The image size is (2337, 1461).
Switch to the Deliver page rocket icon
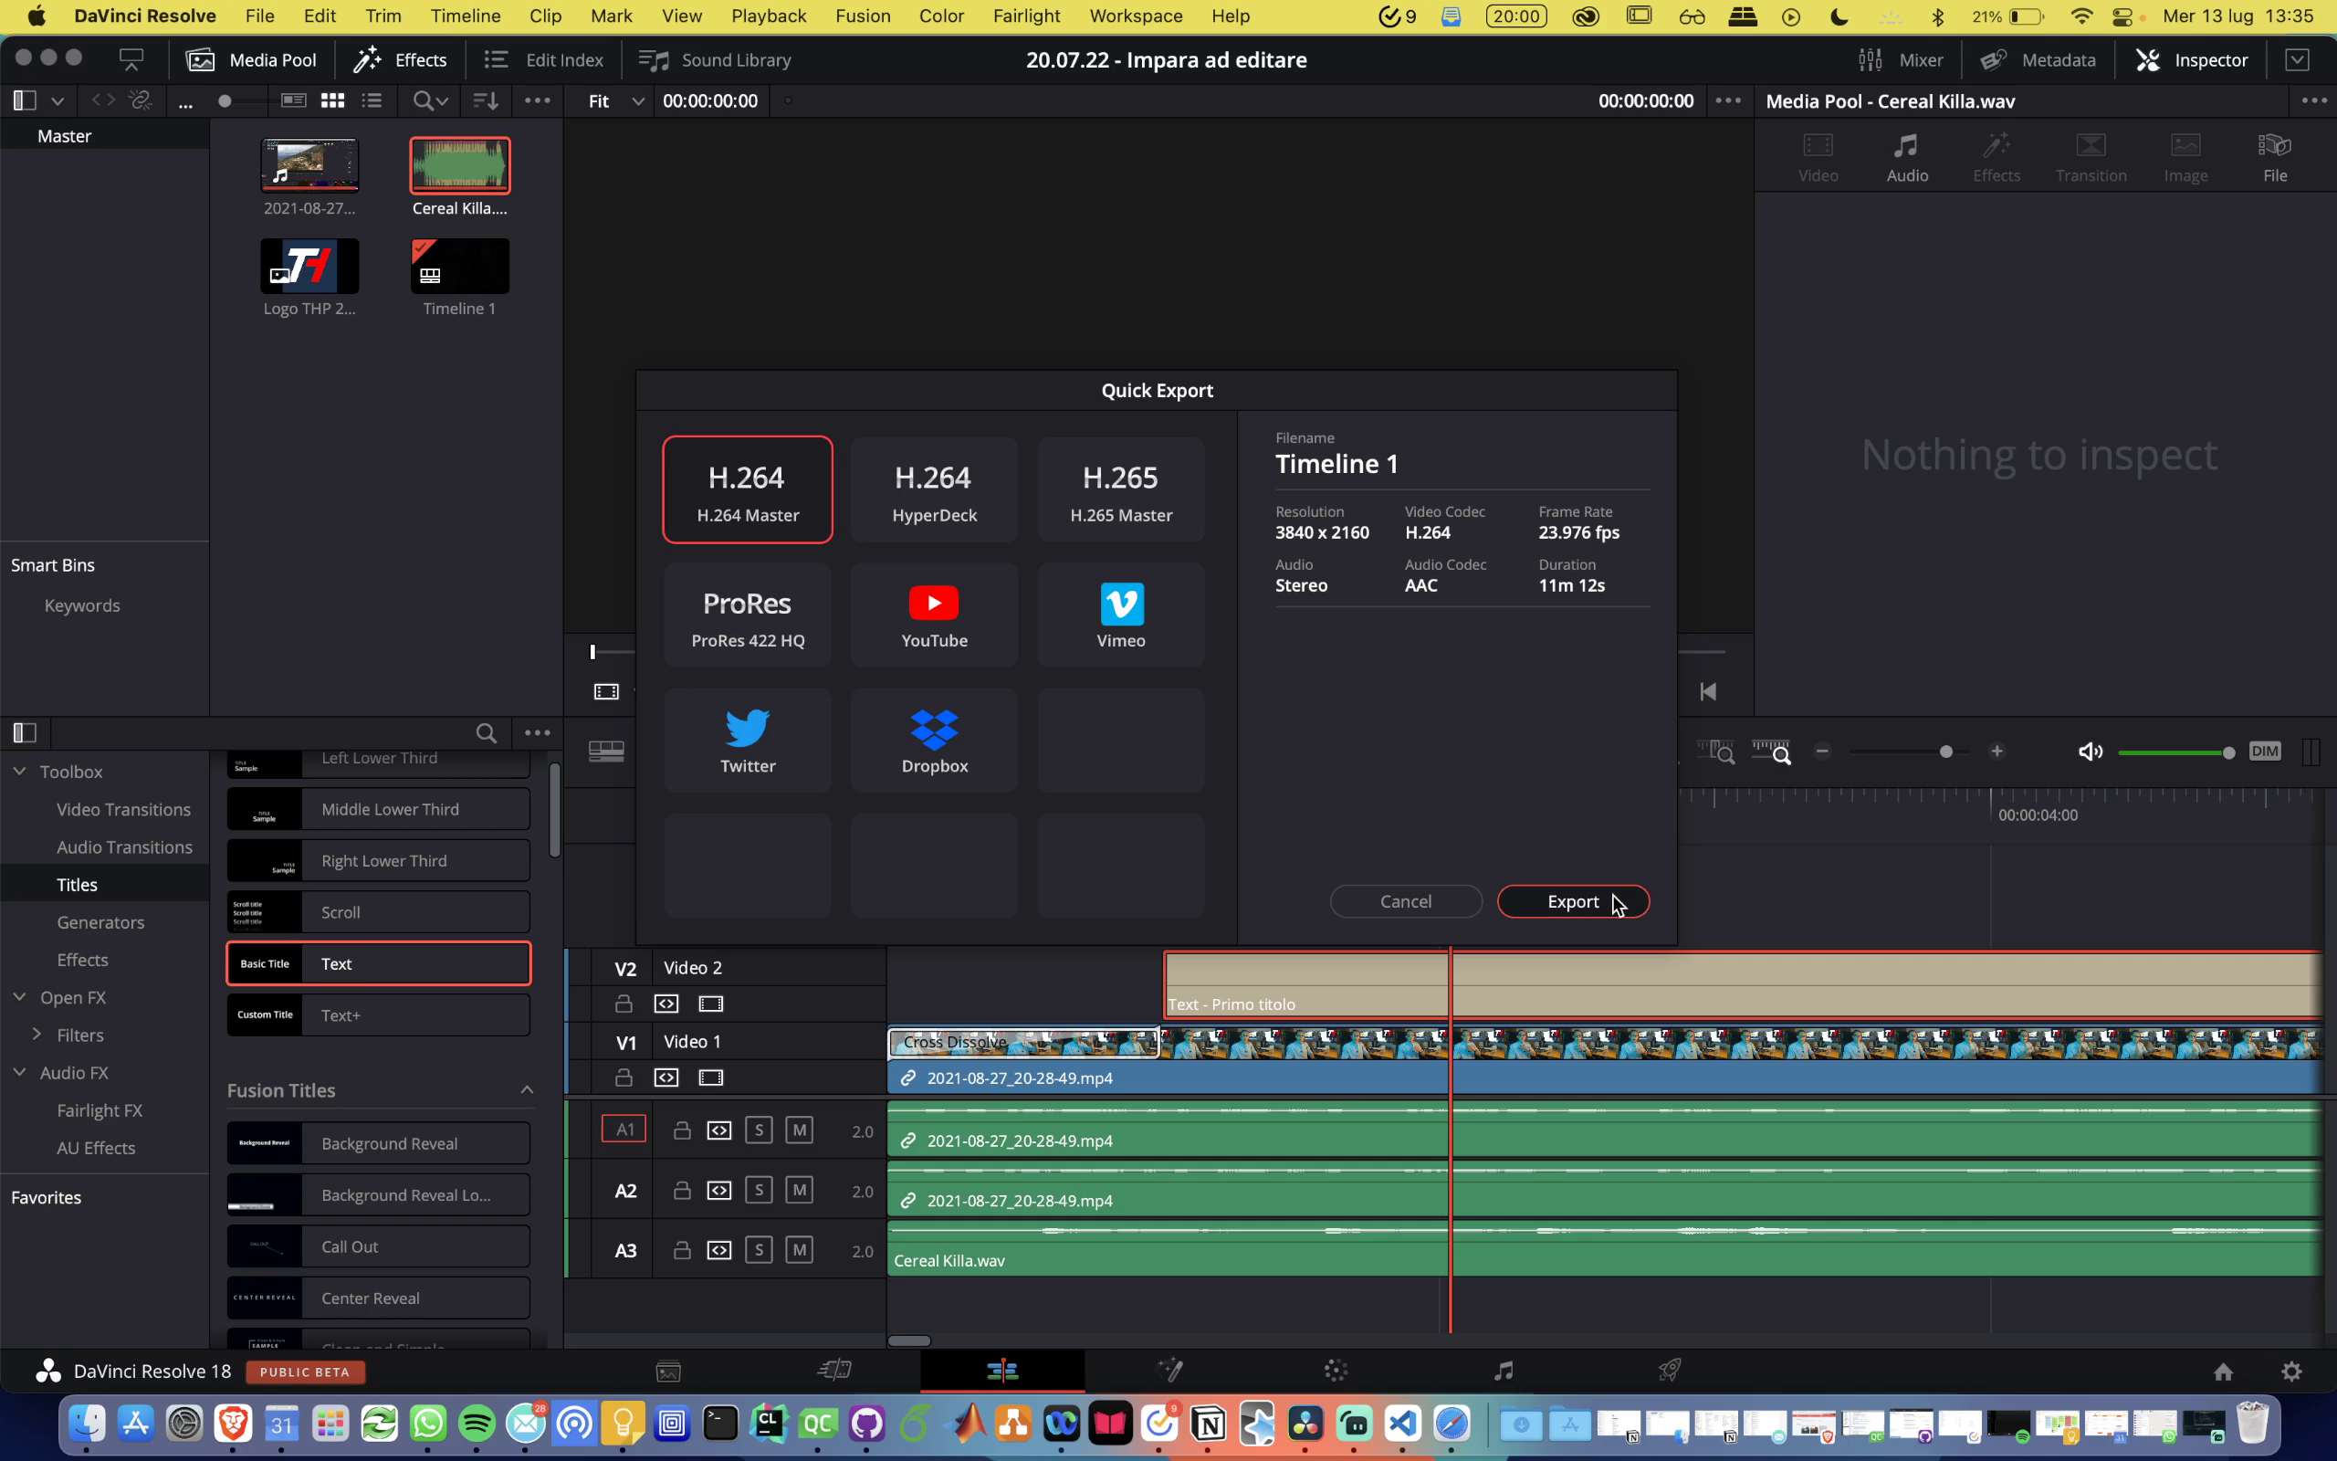coord(1670,1372)
